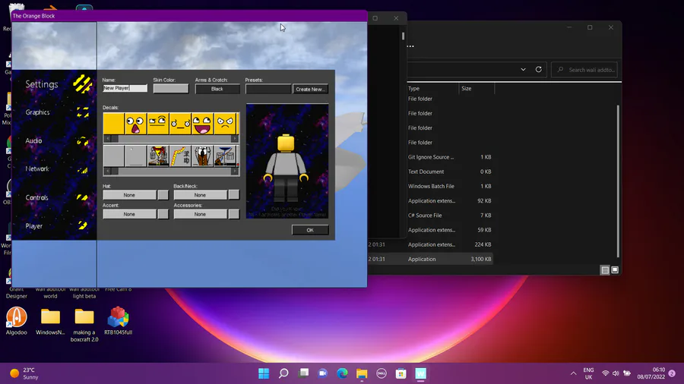This screenshot has height=384, width=684.
Task: Click the Accessories color swatch
Action: point(234,214)
